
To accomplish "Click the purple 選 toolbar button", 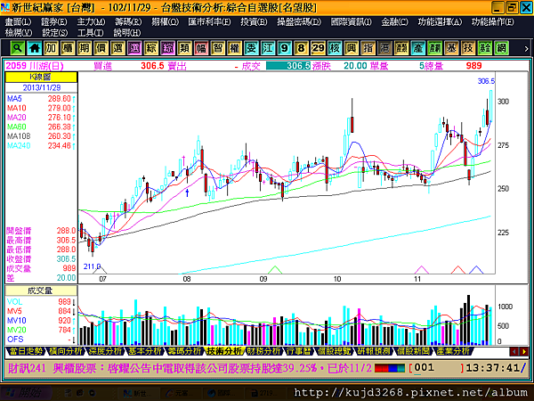I will pyautogui.click(x=134, y=48).
